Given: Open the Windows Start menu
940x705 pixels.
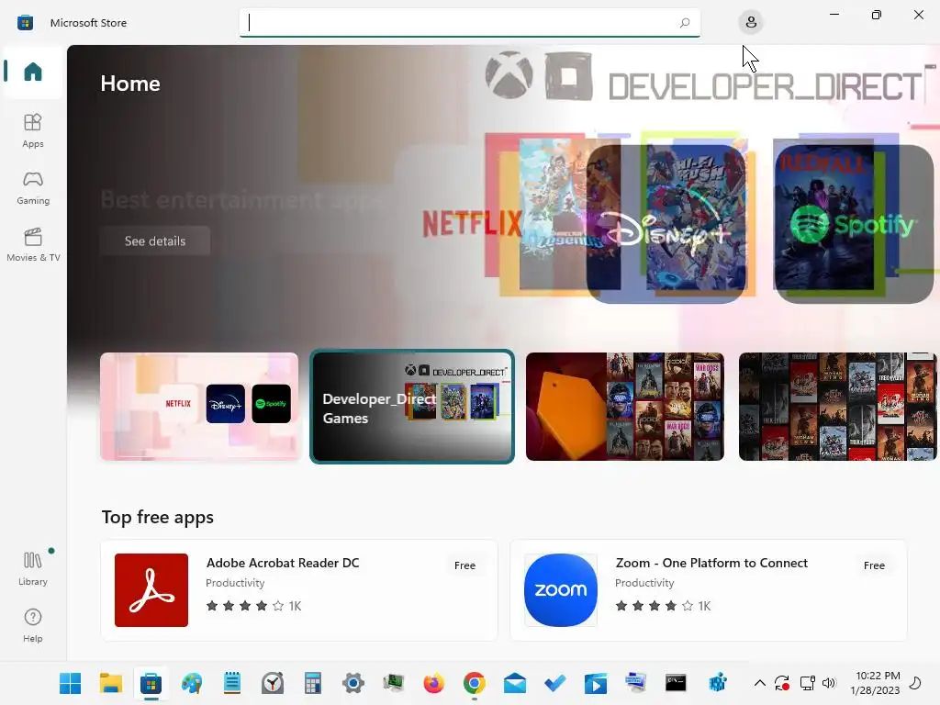Looking at the screenshot, I should [70, 683].
